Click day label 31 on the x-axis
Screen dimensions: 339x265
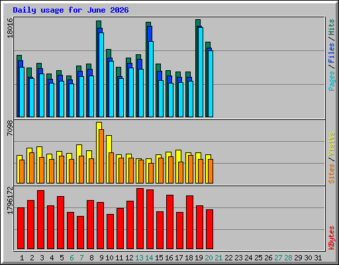[x=318, y=258]
